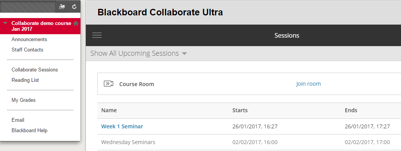The height and width of the screenshot is (151, 401).
Task: Open the files folder icon in sidebar header
Action: [62, 7]
